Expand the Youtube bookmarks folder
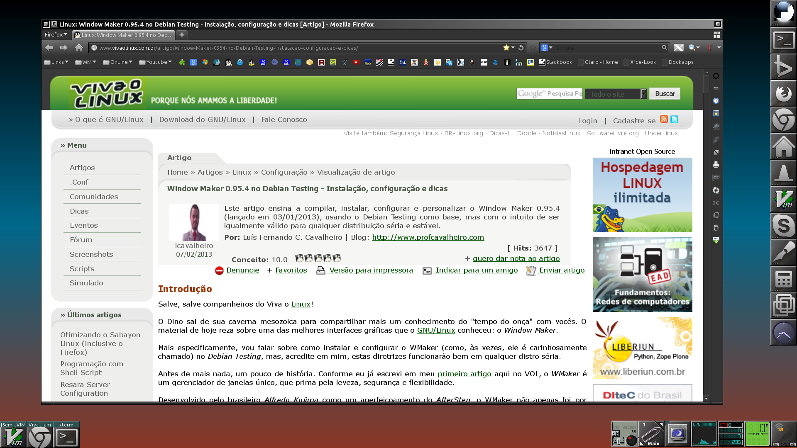The image size is (797, 448). click(x=155, y=62)
